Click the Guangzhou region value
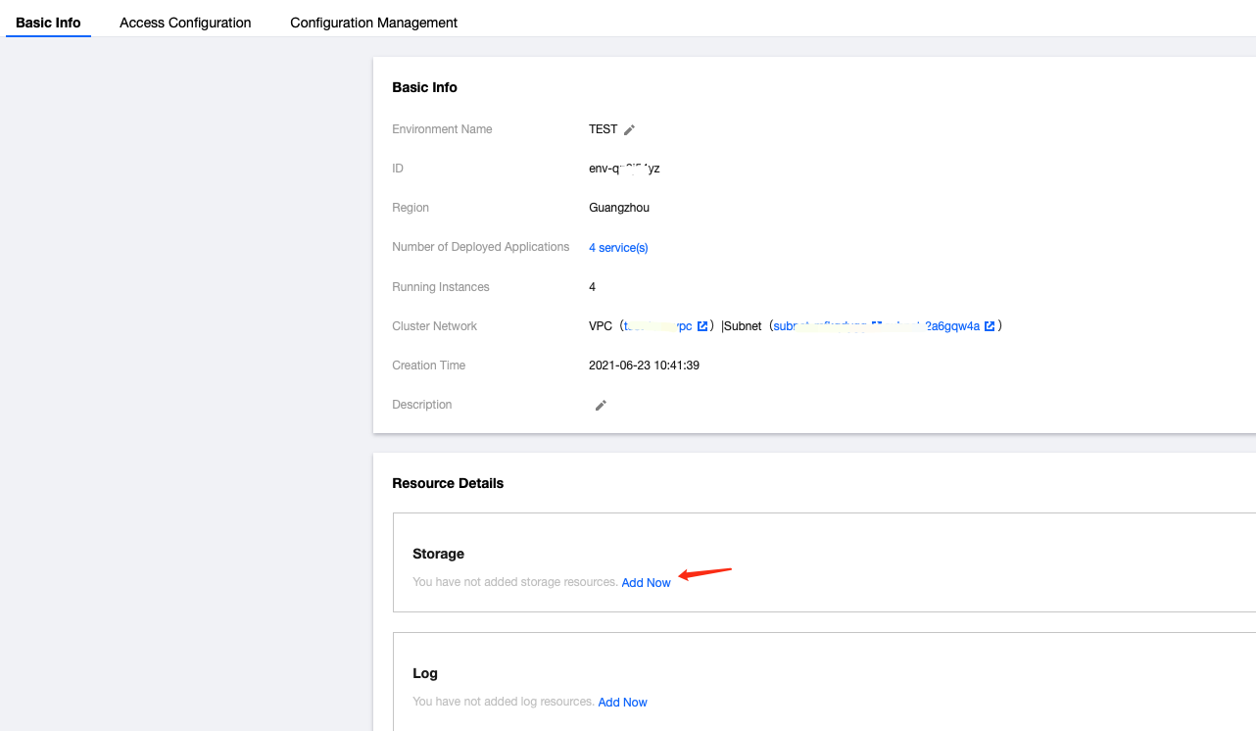The height and width of the screenshot is (731, 1256). (619, 208)
